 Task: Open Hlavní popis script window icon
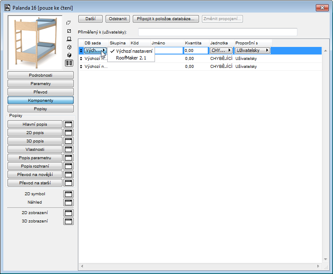tap(68, 124)
